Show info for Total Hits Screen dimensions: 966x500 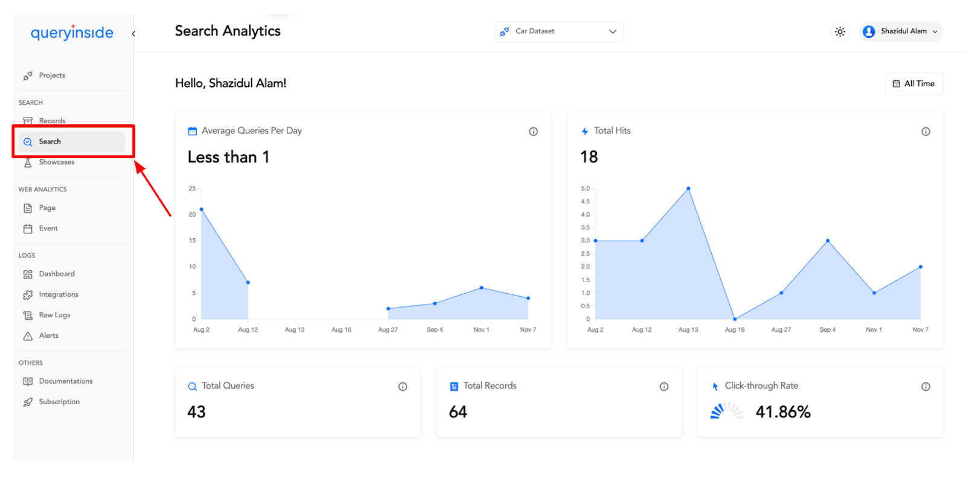click(926, 131)
